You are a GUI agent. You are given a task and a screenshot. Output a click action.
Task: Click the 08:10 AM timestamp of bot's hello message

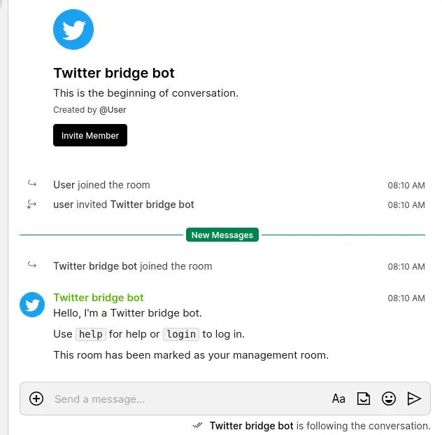[406, 298]
